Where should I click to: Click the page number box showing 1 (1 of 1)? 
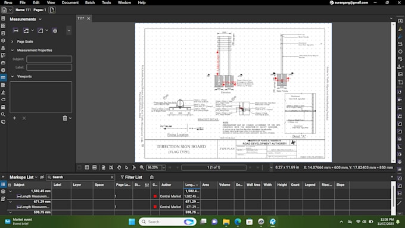coord(214,167)
